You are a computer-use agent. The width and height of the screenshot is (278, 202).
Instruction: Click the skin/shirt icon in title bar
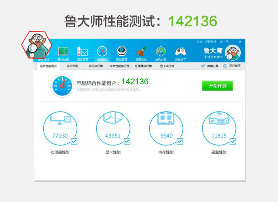pos(221,42)
